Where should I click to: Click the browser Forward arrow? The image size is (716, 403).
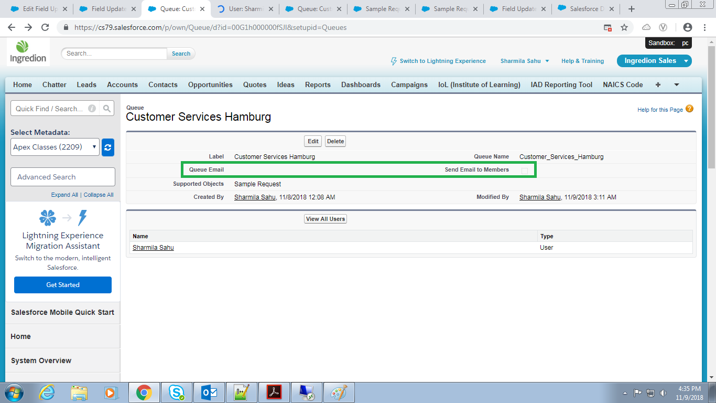point(28,27)
